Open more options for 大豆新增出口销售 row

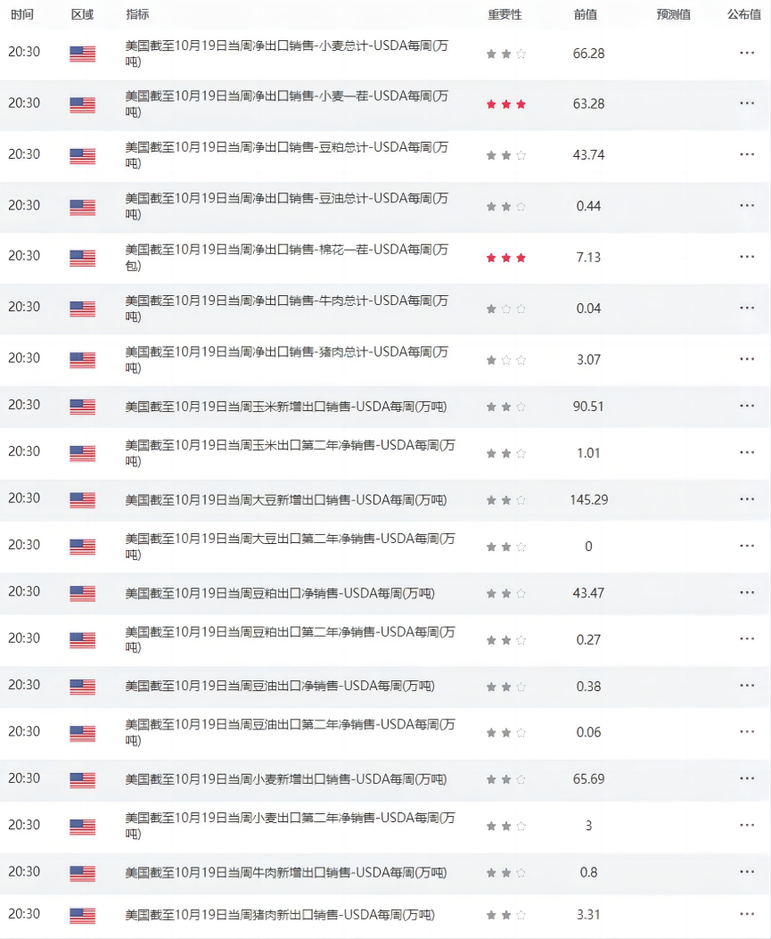coord(746,498)
